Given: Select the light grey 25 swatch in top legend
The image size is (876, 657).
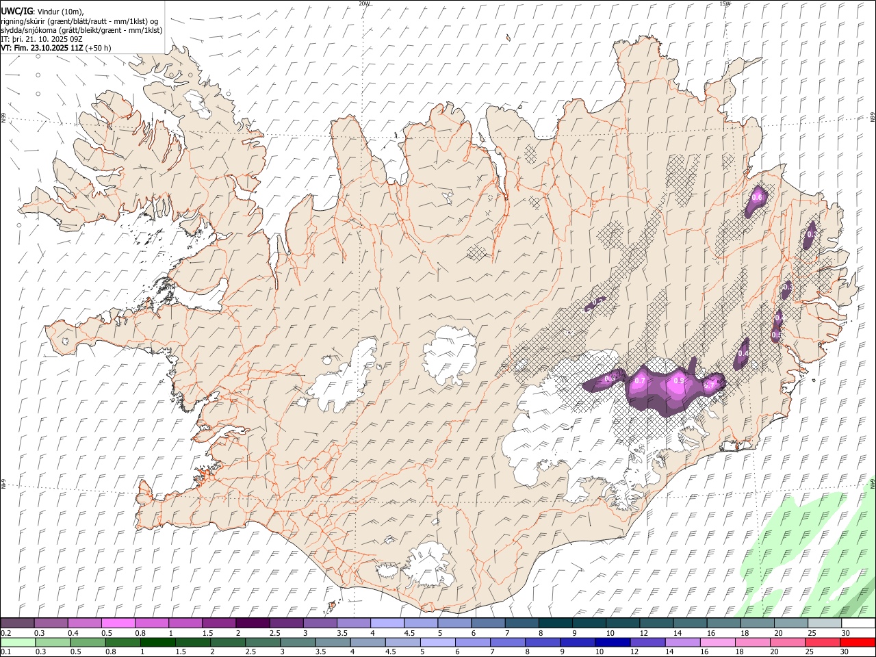Looking at the screenshot, I should coord(825,623).
